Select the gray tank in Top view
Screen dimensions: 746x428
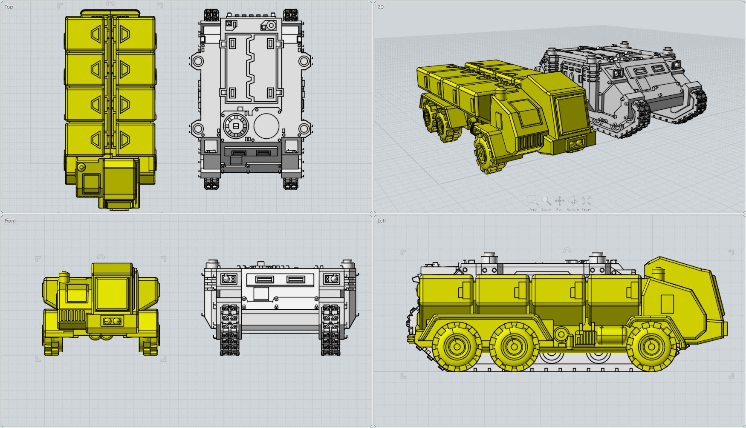[x=251, y=98]
